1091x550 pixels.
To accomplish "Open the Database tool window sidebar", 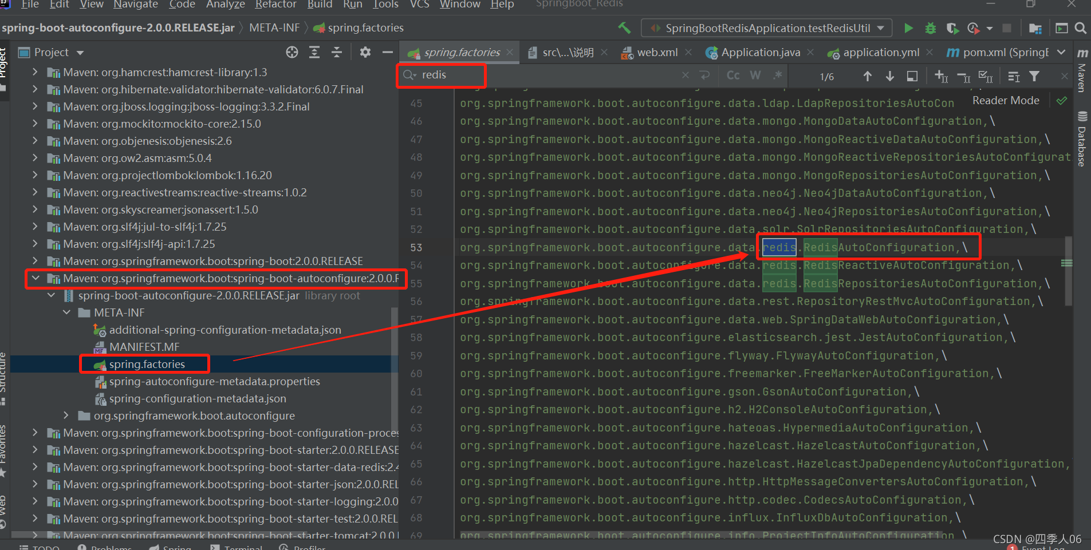I will [x=1082, y=139].
